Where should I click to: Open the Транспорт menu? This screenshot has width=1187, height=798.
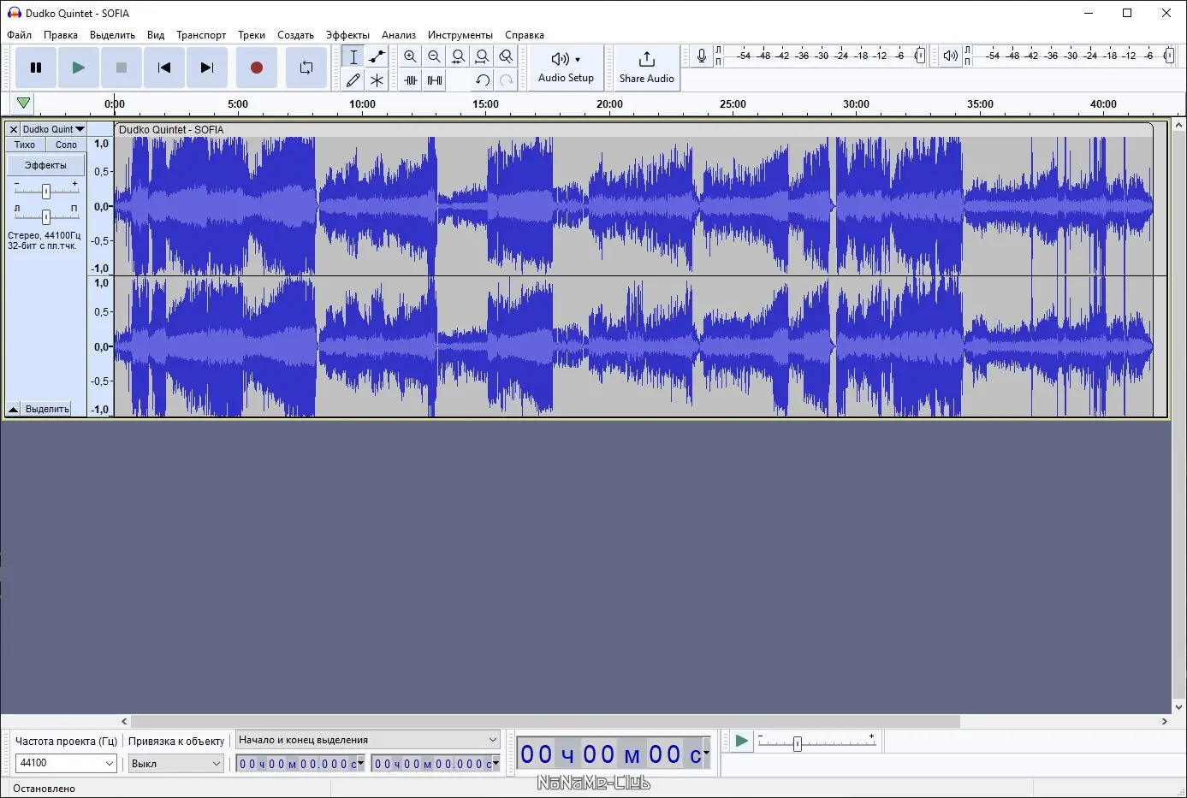click(201, 35)
